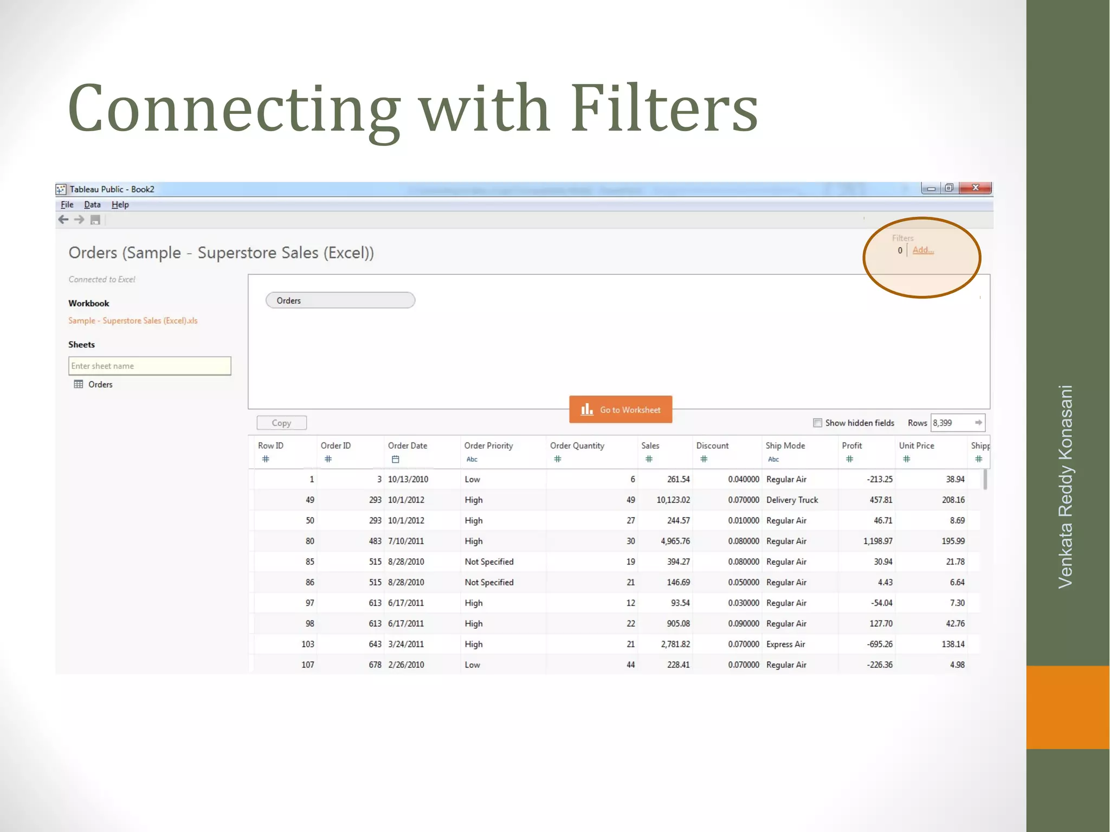Select the Orders sheet in the Sheets list
This screenshot has width=1110, height=832.
[x=100, y=384]
